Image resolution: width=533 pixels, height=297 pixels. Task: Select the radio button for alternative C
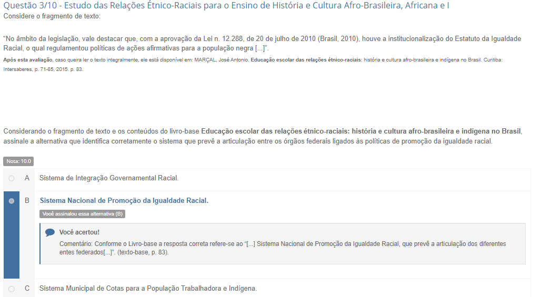[x=12, y=289]
